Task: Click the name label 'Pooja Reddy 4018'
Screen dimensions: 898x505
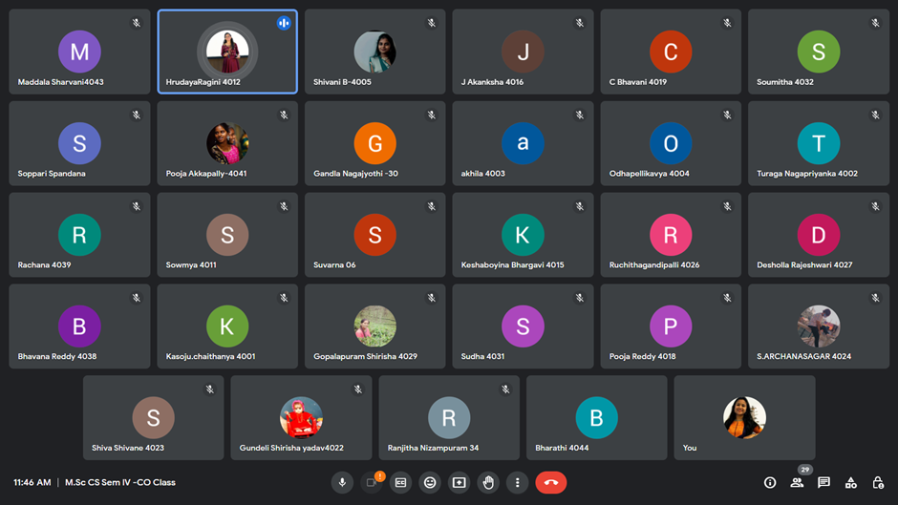Action: (642, 356)
